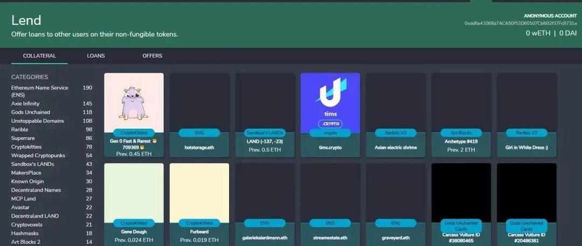
Task: Open the Offers tab
Action: tap(152, 55)
